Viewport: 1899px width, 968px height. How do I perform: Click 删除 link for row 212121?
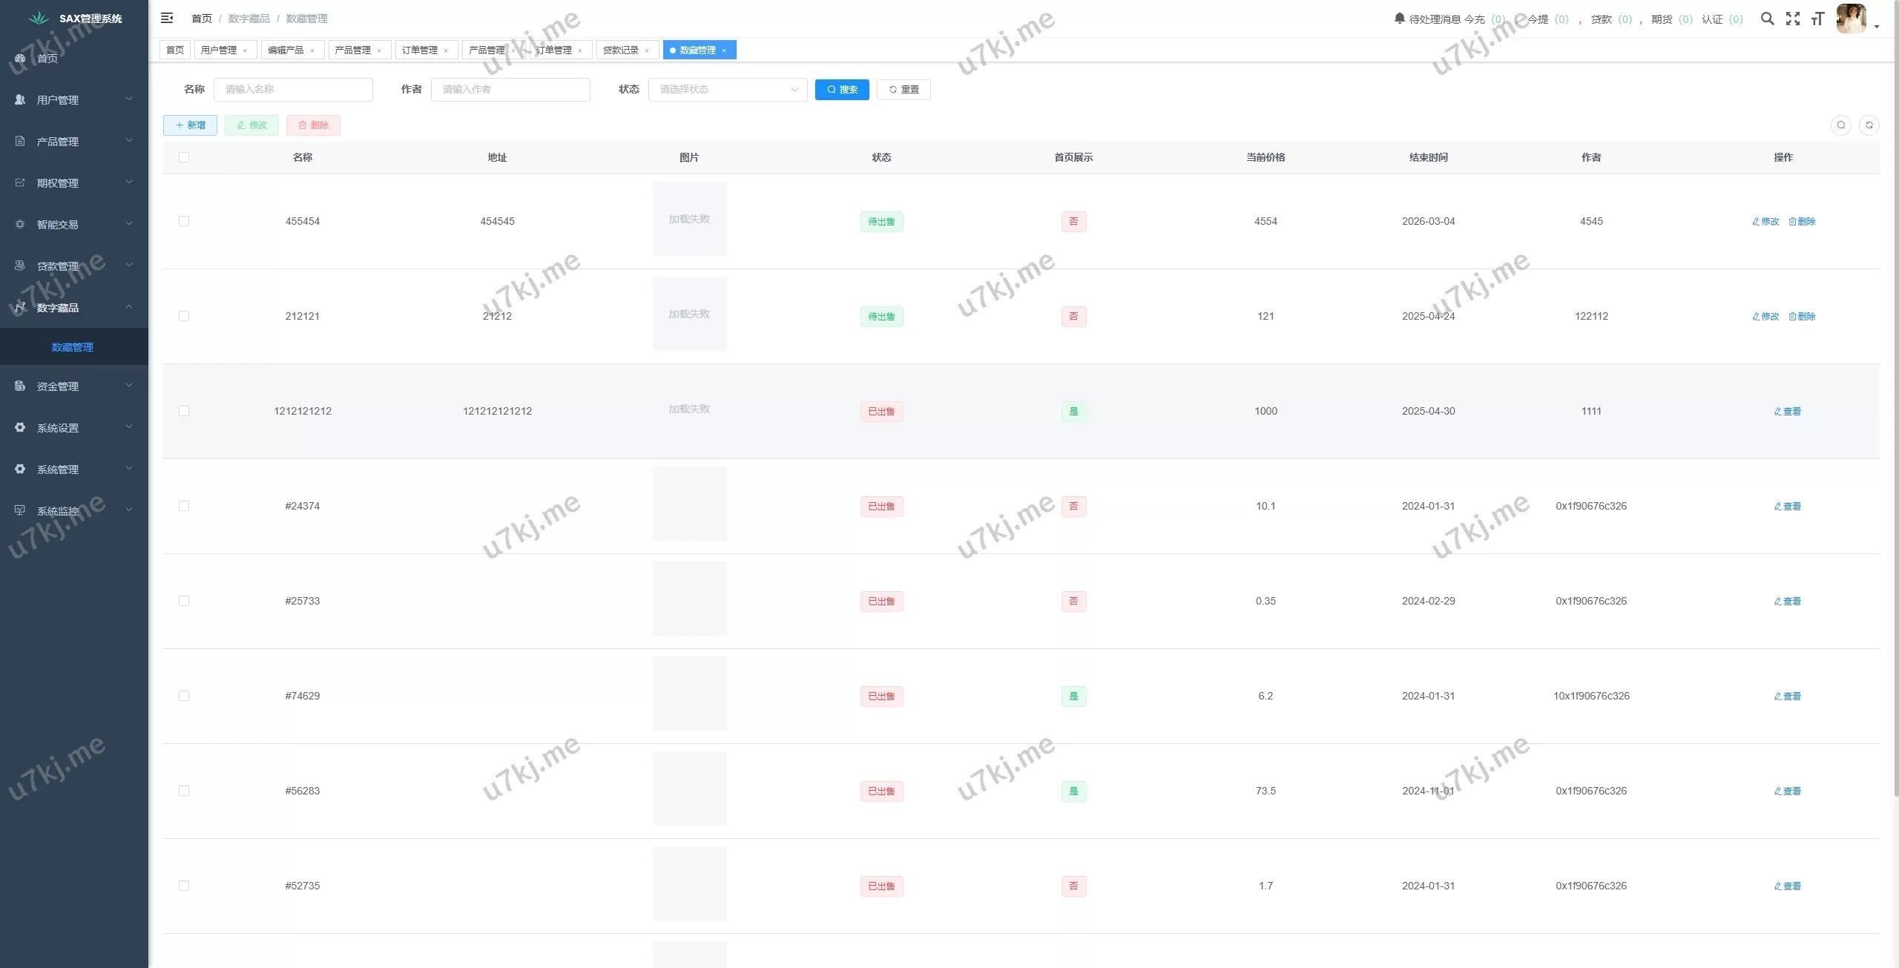tap(1802, 316)
